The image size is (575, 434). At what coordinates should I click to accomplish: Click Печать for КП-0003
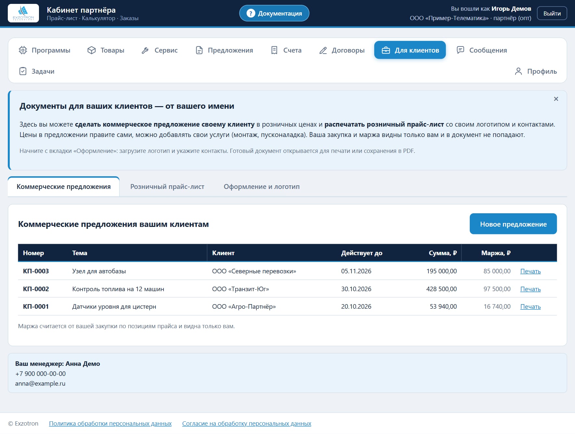[530, 271]
